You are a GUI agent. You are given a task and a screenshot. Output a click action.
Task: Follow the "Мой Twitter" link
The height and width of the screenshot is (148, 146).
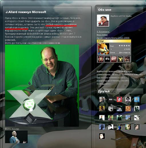[102, 35]
